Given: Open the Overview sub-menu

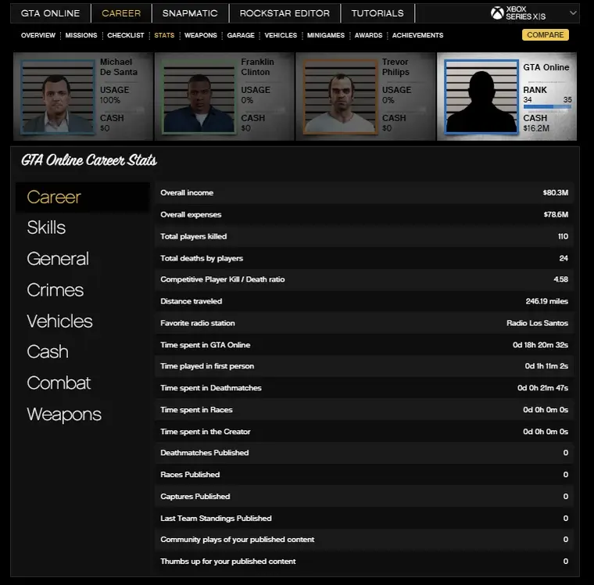Looking at the screenshot, I should 38,35.
